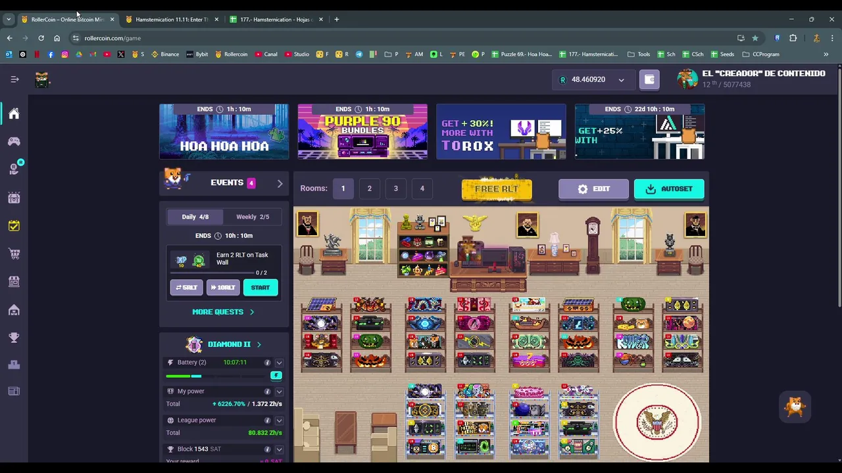Open the Get +30% Torox banner
The height and width of the screenshot is (473, 842).
coord(501,131)
